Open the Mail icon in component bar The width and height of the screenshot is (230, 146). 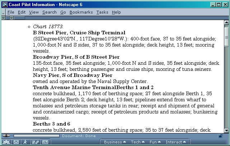click(x=16, y=142)
